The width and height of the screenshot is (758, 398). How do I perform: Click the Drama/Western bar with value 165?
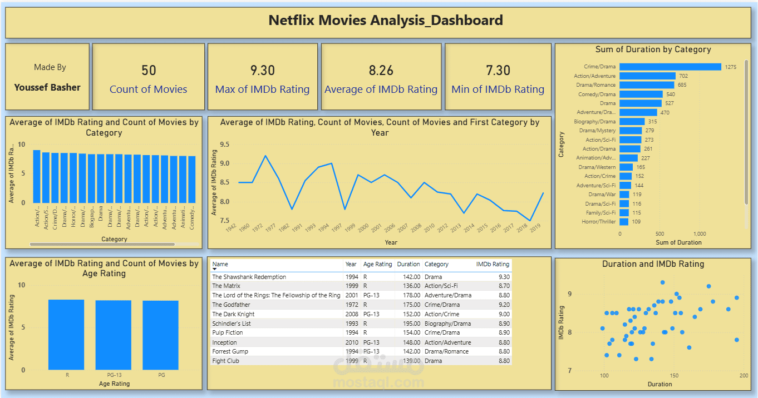click(626, 167)
